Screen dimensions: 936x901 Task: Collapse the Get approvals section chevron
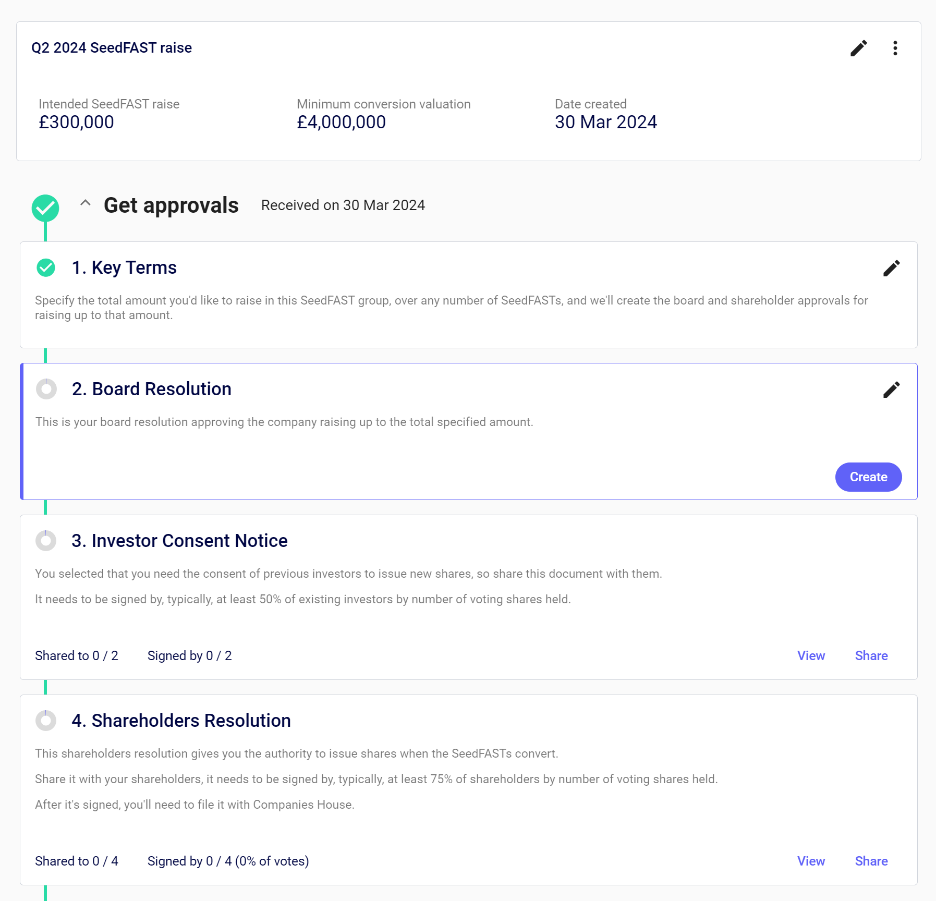(x=86, y=203)
